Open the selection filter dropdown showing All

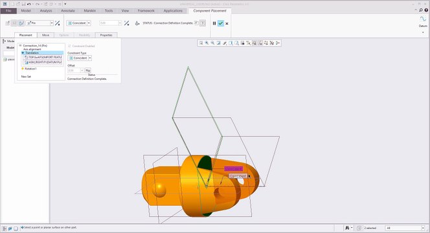point(405,228)
